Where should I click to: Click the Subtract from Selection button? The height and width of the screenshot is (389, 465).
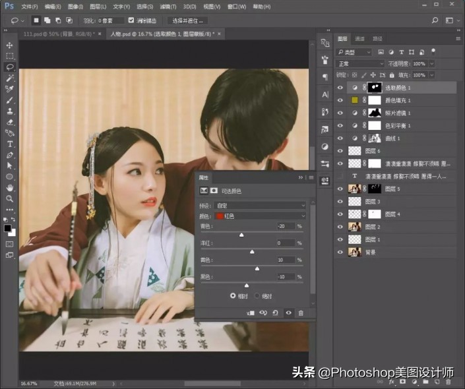tap(58, 20)
